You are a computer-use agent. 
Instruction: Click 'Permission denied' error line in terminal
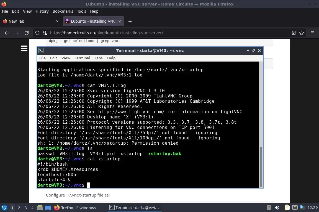point(108,143)
